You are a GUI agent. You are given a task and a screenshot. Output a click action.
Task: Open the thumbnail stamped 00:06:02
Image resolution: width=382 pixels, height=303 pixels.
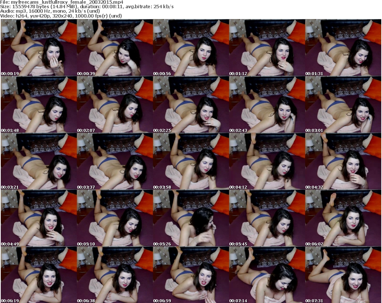(x=343, y=218)
